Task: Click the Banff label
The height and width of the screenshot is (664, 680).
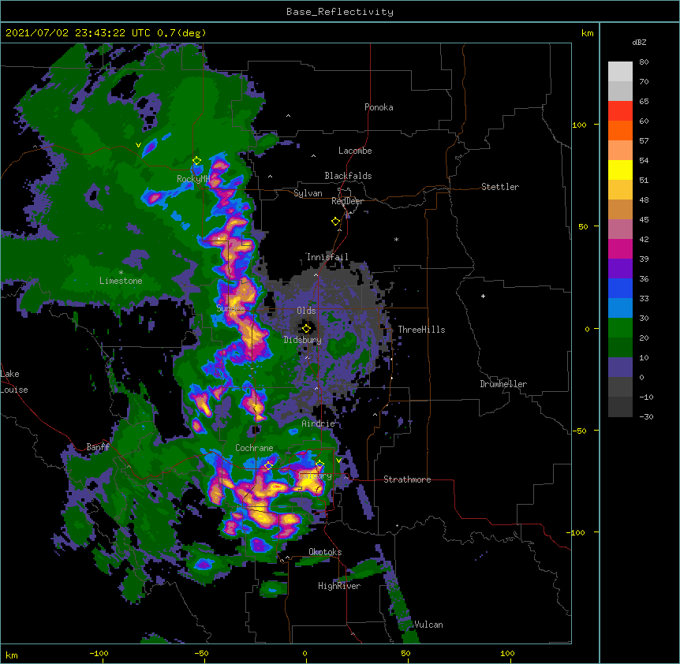Action: [x=98, y=447]
